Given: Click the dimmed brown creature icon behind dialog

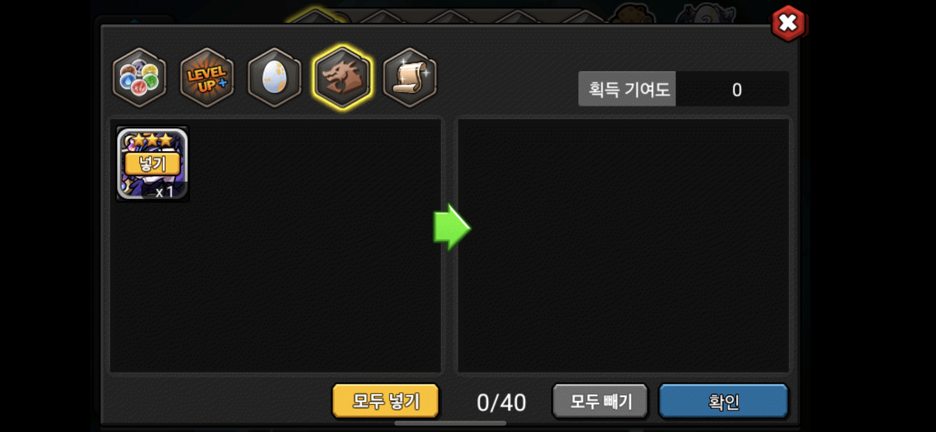Looking at the screenshot, I should click(632, 13).
